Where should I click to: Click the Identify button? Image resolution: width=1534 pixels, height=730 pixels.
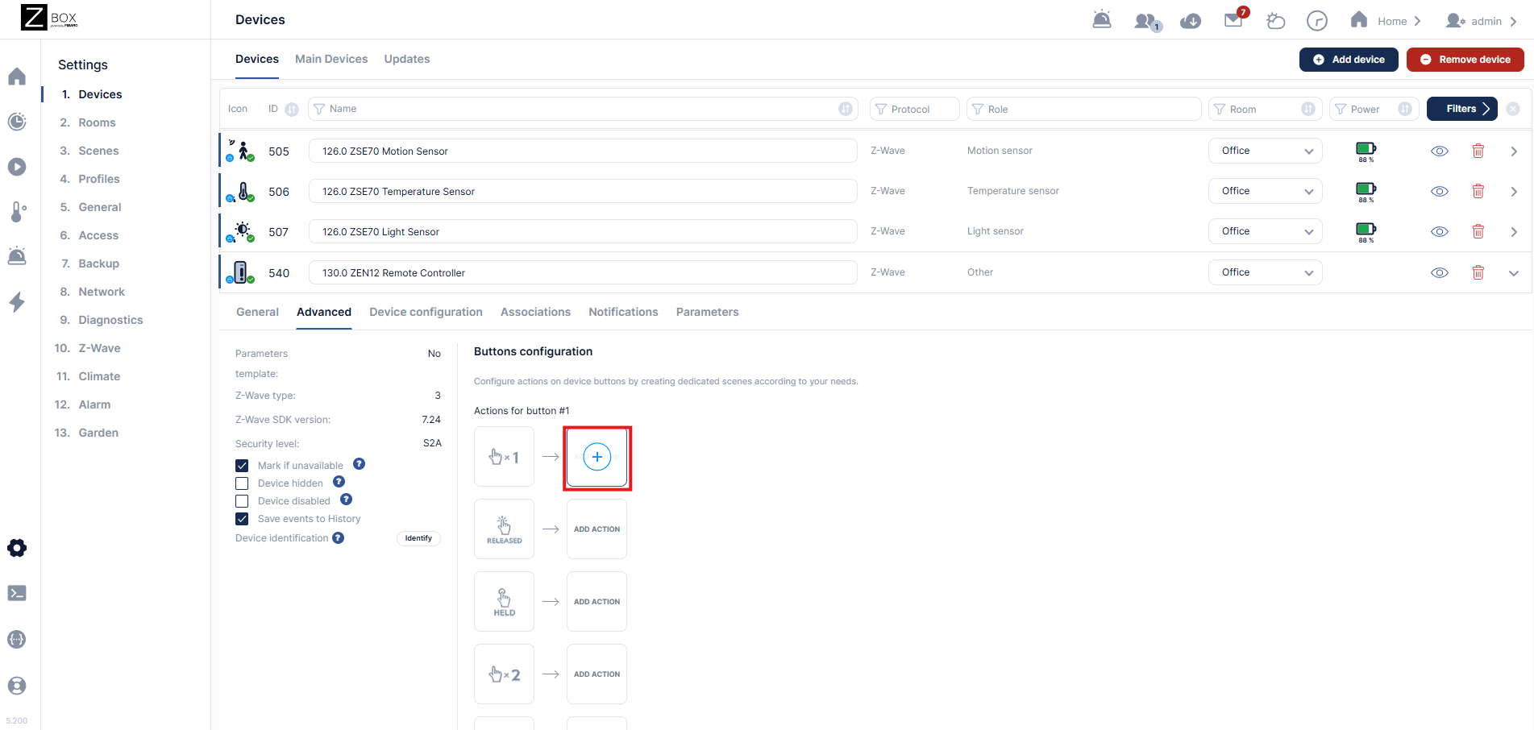tap(418, 538)
